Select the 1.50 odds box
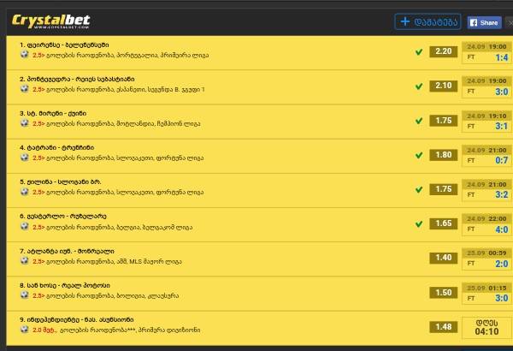 [x=443, y=293]
